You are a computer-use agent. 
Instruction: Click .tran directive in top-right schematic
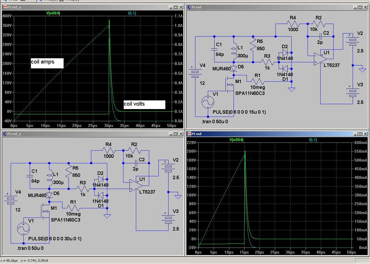[x=215, y=121]
